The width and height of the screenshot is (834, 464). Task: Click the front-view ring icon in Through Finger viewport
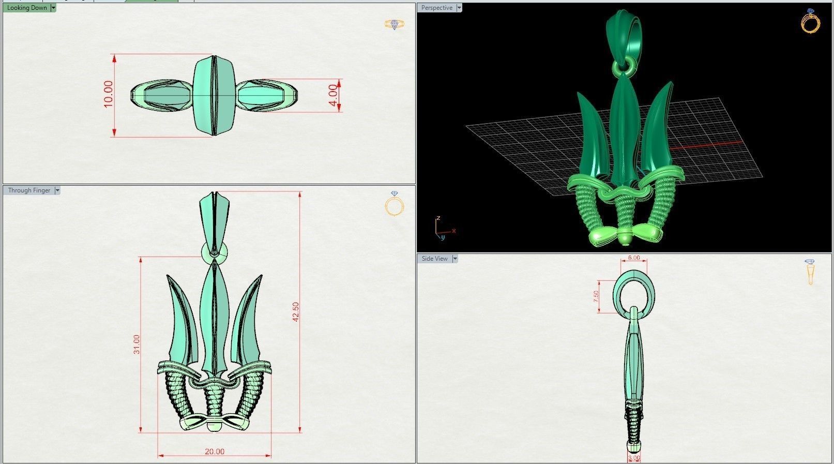coord(395,204)
